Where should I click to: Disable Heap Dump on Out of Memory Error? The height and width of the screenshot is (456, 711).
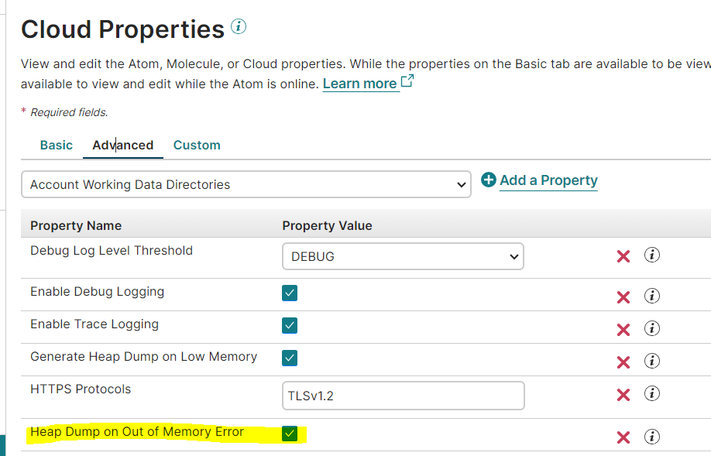click(x=290, y=434)
